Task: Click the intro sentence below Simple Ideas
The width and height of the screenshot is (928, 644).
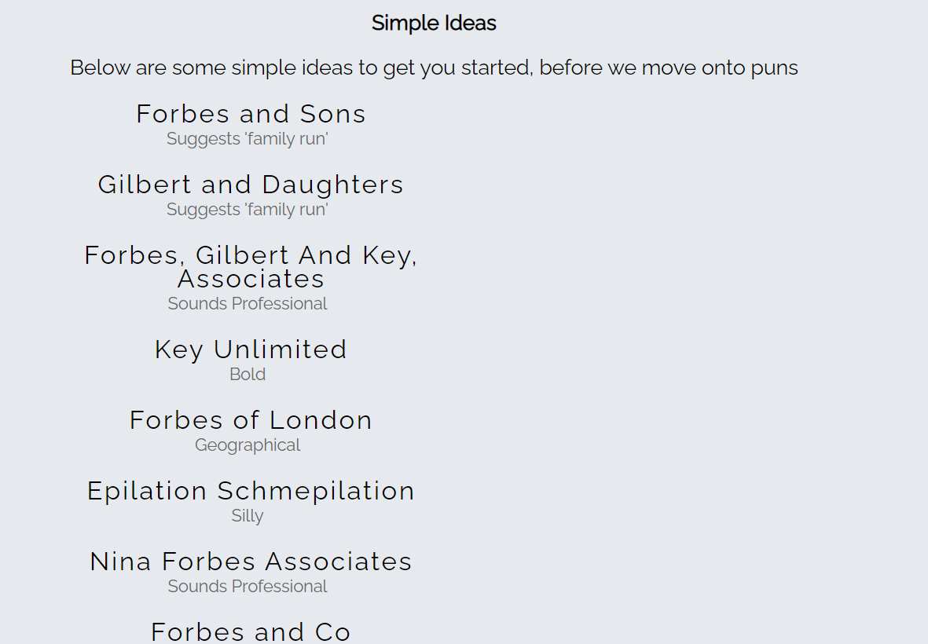Action: (434, 68)
